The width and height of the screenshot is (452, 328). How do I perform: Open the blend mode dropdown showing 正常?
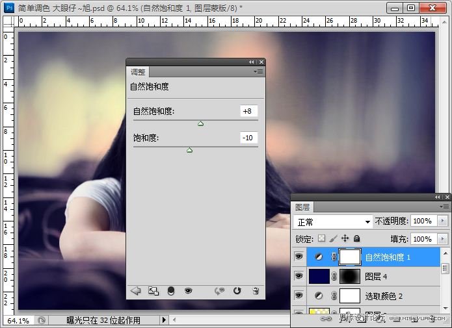(x=332, y=221)
